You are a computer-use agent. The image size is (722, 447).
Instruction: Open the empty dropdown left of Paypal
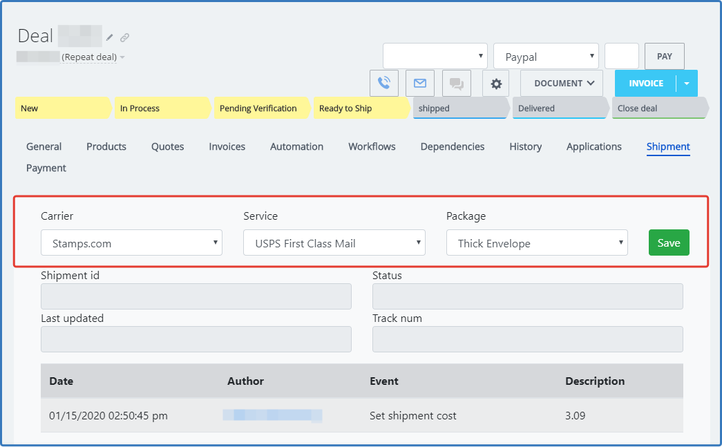435,56
